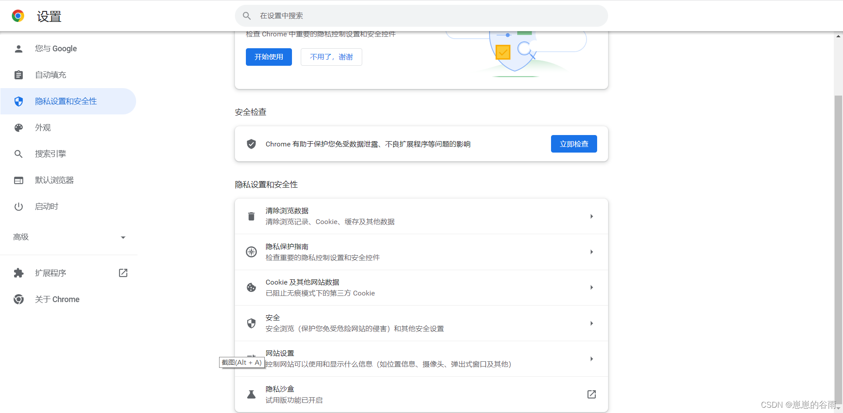Click the 清除浏览数据 title text

(287, 211)
